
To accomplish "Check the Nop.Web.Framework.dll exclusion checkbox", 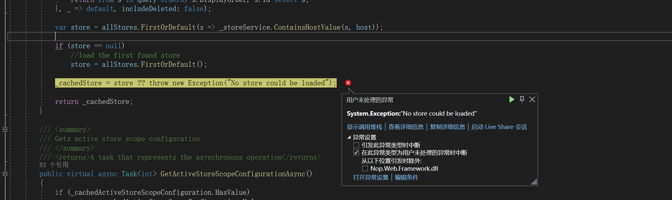I will pyautogui.click(x=365, y=168).
